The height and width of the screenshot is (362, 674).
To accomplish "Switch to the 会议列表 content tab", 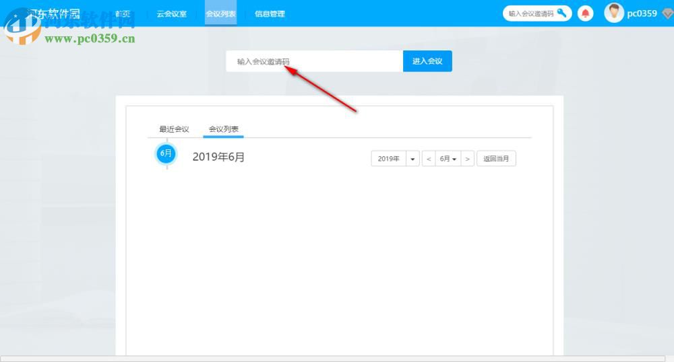I will [x=224, y=129].
